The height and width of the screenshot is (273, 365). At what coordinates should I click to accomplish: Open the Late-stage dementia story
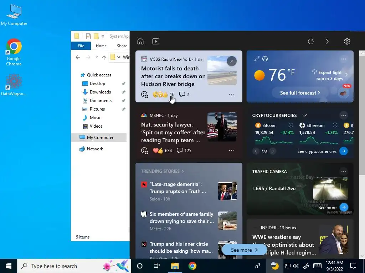(178, 188)
